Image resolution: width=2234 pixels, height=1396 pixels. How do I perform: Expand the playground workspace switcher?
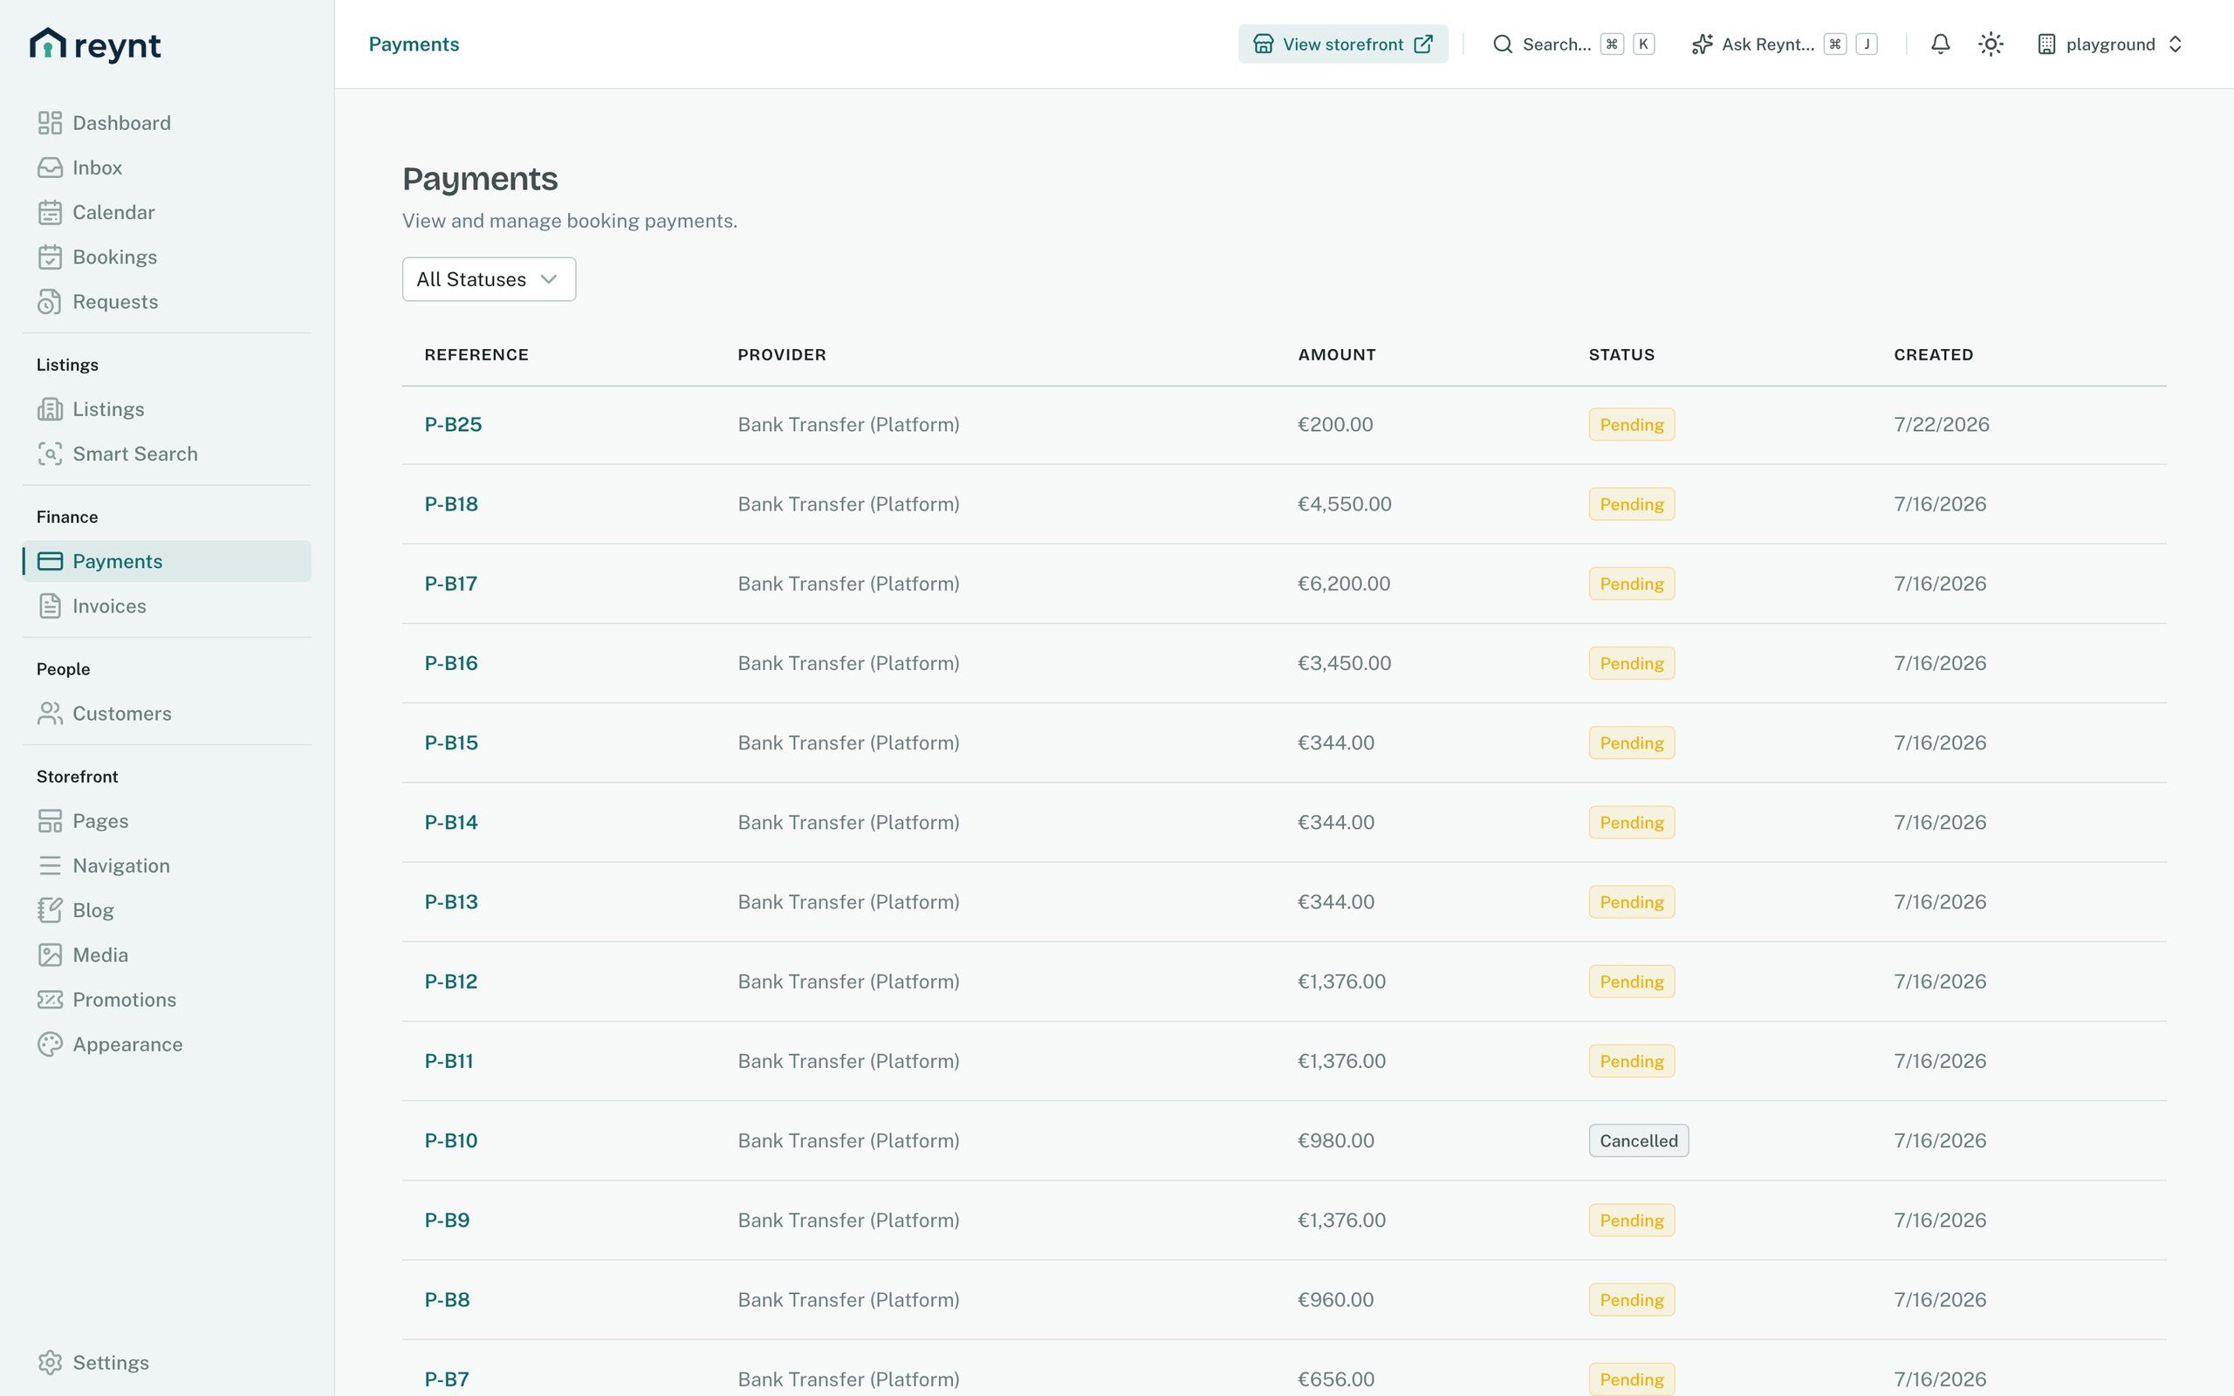pos(2110,44)
